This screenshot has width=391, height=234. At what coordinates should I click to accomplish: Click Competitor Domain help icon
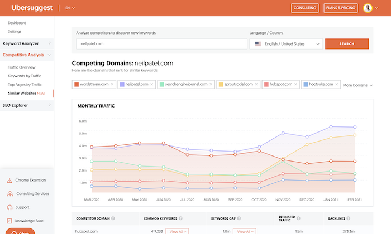click(x=113, y=218)
